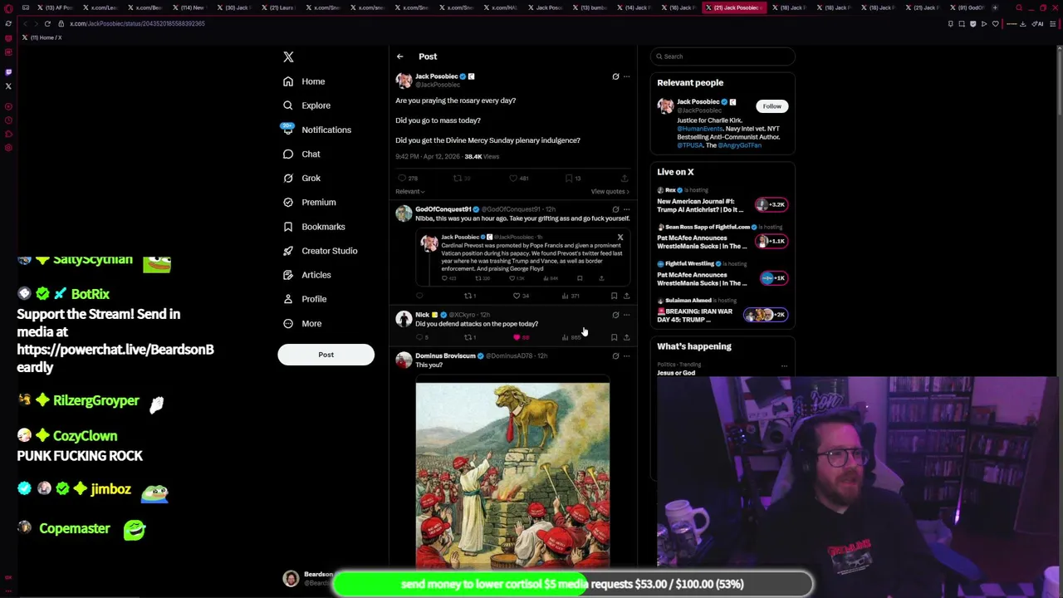Join Sulaiman Ahmed's Iran War live space

tap(765, 315)
